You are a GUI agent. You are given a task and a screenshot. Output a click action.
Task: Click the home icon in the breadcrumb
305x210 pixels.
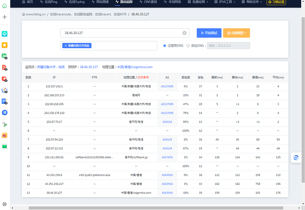pos(23,14)
